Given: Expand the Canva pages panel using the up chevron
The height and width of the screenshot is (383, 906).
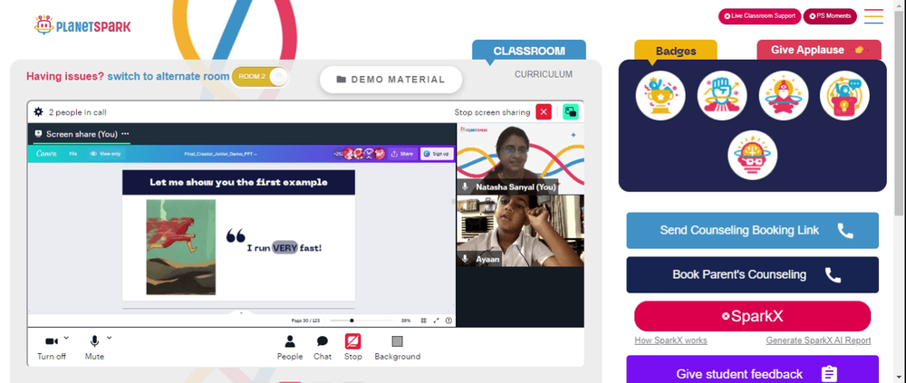Looking at the screenshot, I should point(242,312).
